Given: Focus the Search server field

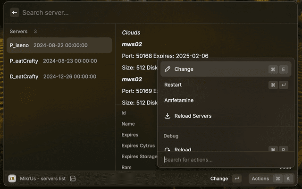Looking at the screenshot, I should (x=142, y=13).
